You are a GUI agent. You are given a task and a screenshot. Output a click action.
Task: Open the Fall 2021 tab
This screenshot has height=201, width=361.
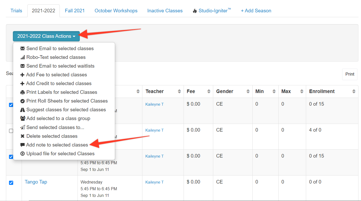pyautogui.click(x=75, y=11)
